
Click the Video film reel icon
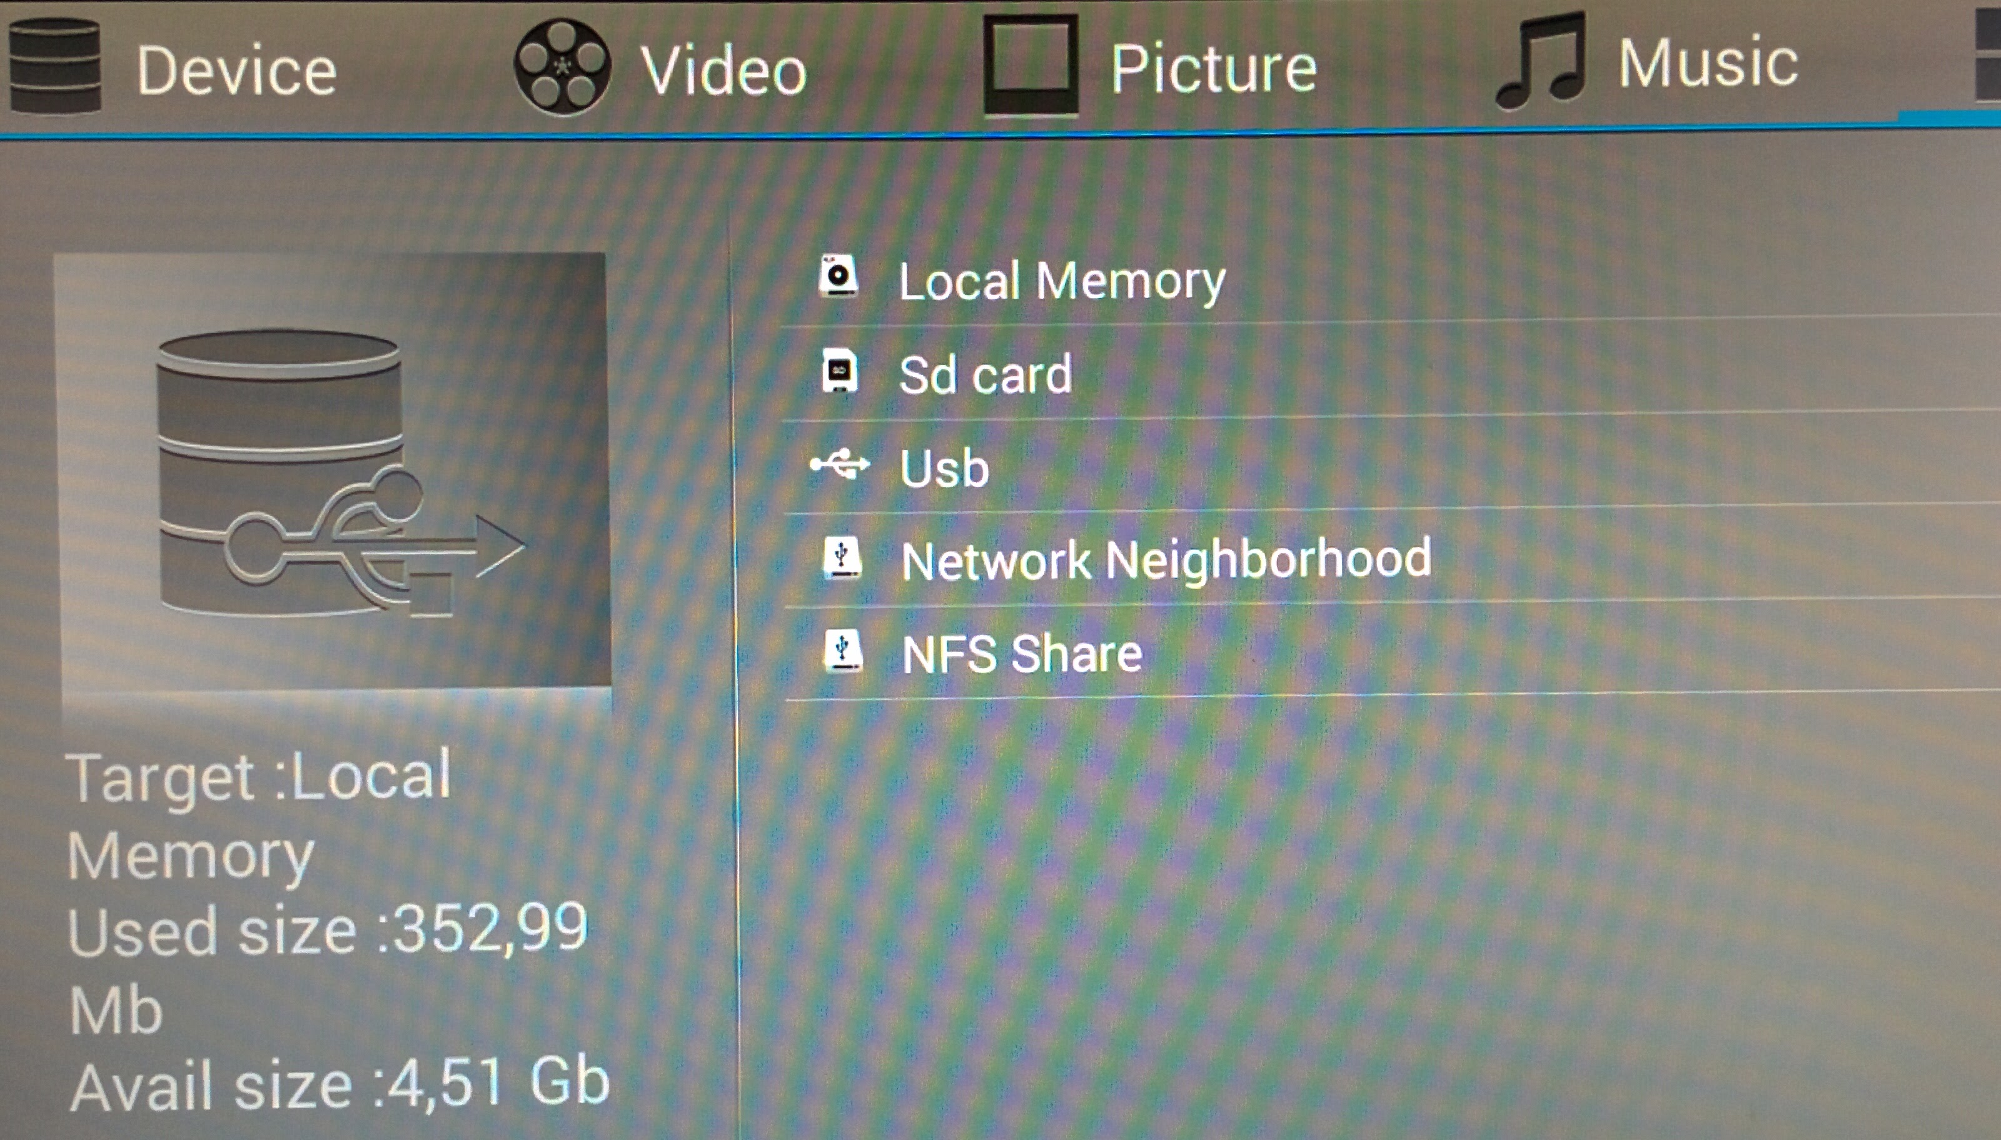pos(562,67)
